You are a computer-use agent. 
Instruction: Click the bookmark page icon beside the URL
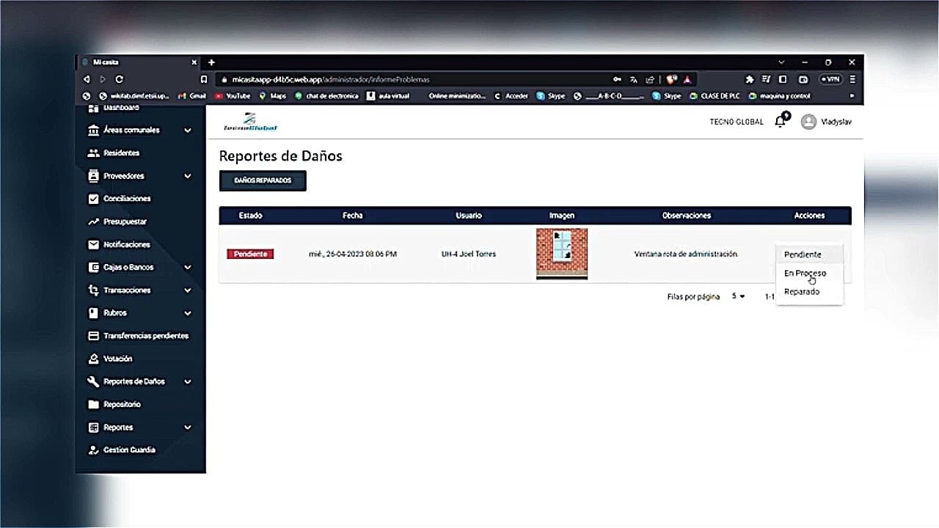pos(204,79)
